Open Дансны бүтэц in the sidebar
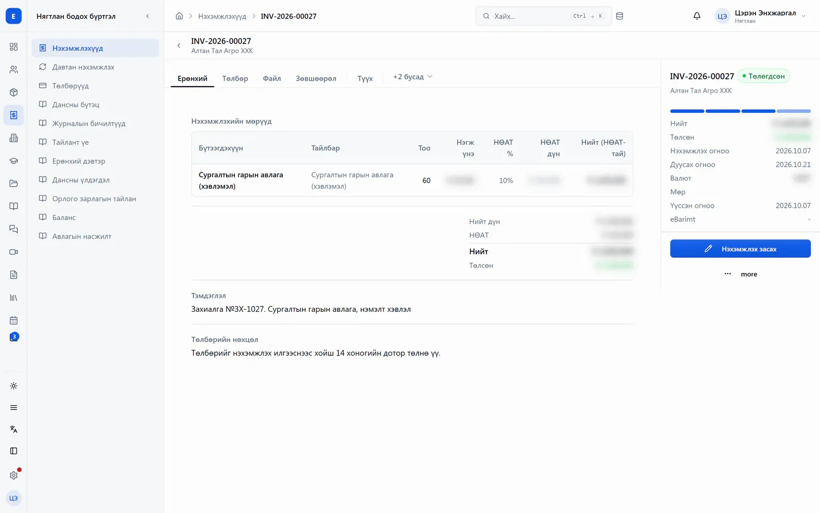The width and height of the screenshot is (820, 513). click(95, 105)
